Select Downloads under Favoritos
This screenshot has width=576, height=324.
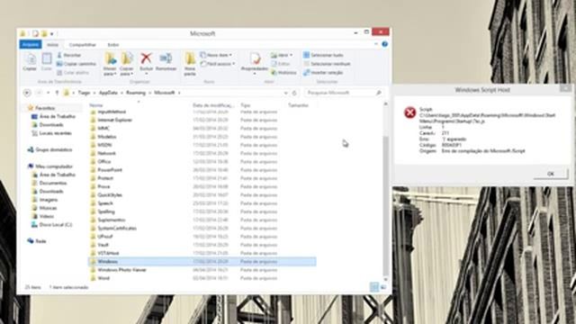[51, 125]
